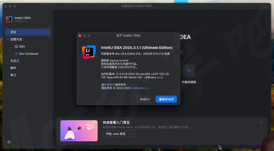The width and height of the screenshot is (274, 151).
Task: Click the 关于 IntelliJ IDEA dialog title
Action: (x=128, y=36)
